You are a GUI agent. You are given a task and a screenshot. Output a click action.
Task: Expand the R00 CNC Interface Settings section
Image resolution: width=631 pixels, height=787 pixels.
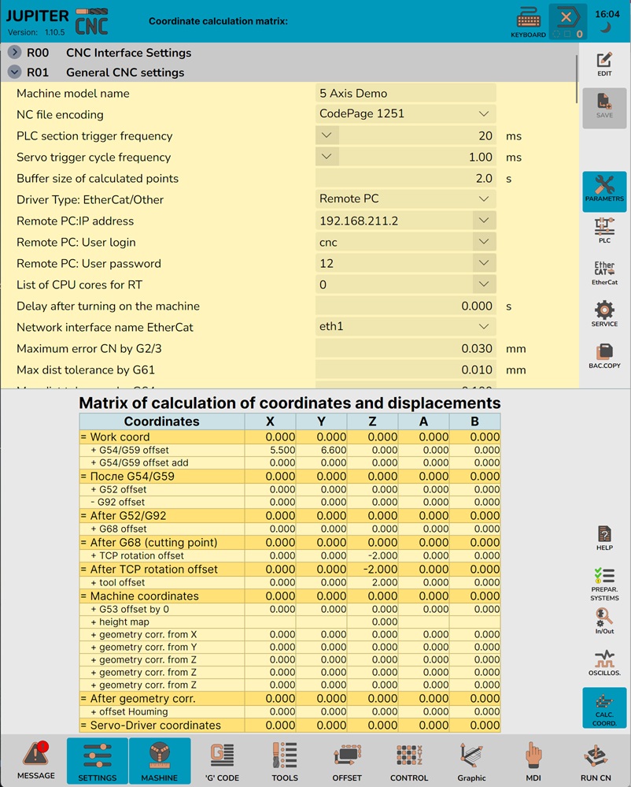pos(15,53)
